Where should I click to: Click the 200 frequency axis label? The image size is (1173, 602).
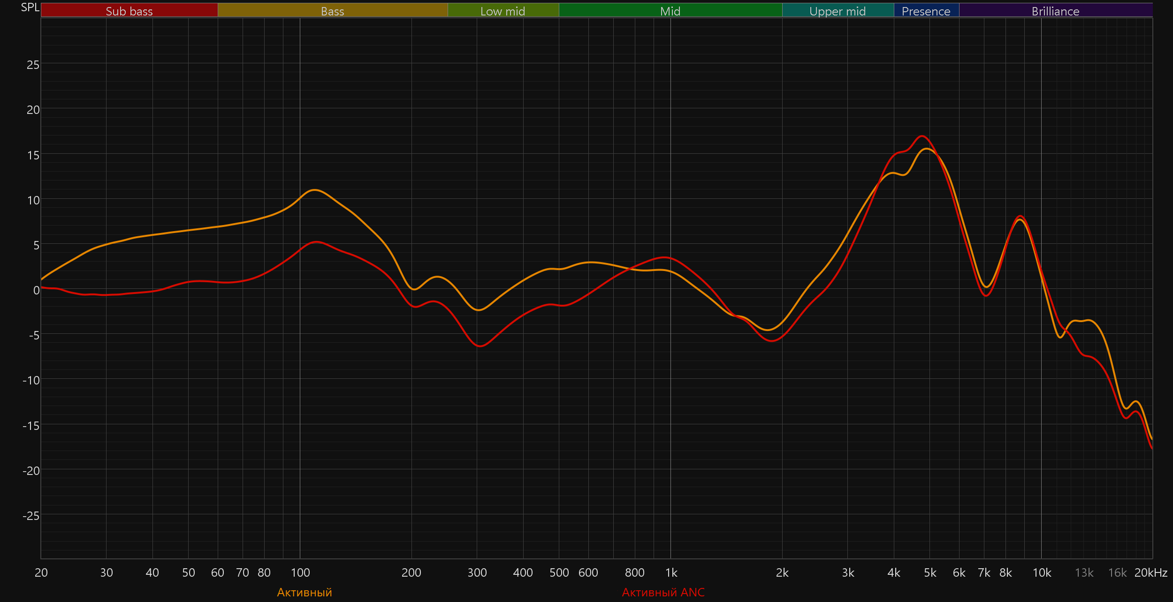[x=411, y=572]
